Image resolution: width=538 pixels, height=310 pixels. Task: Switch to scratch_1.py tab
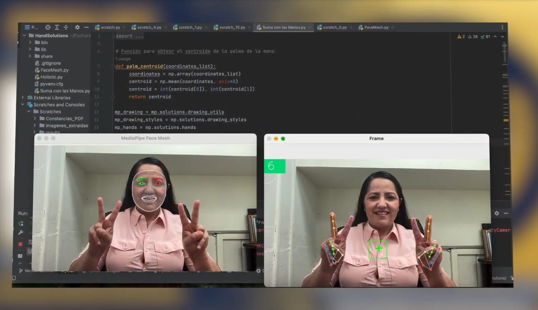pos(187,27)
